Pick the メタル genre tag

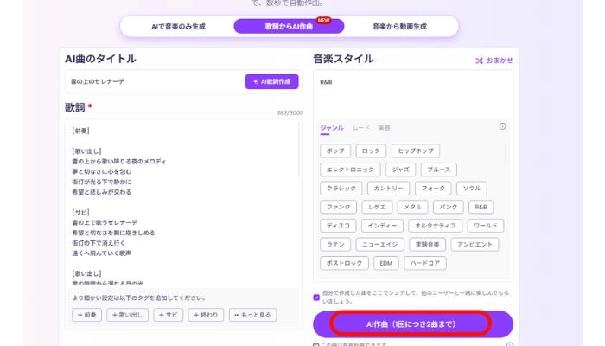point(412,207)
